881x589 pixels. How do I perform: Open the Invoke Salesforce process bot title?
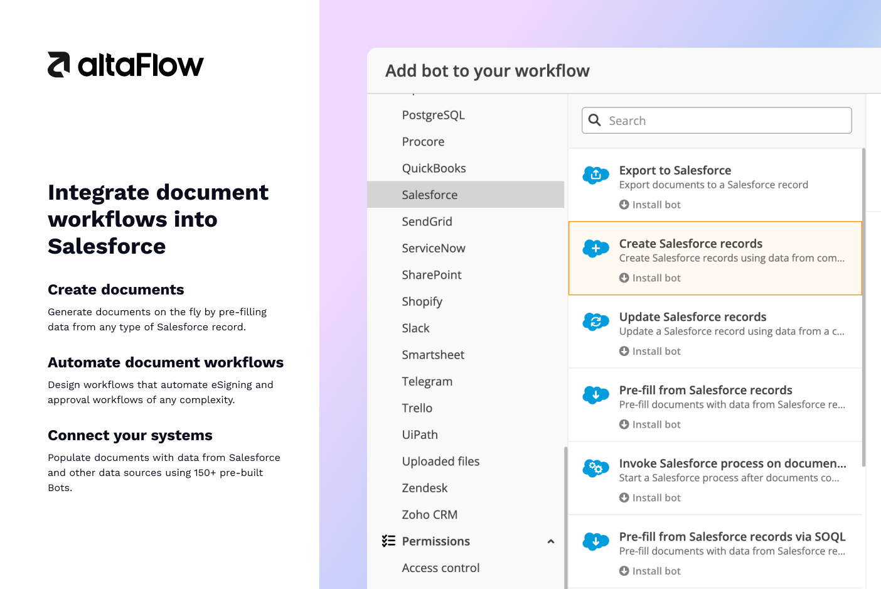pyautogui.click(x=733, y=463)
